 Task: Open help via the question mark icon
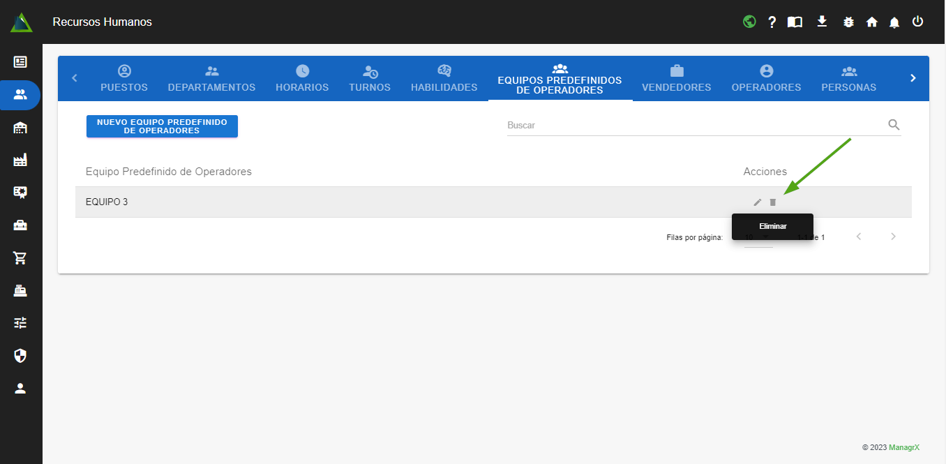coord(772,22)
